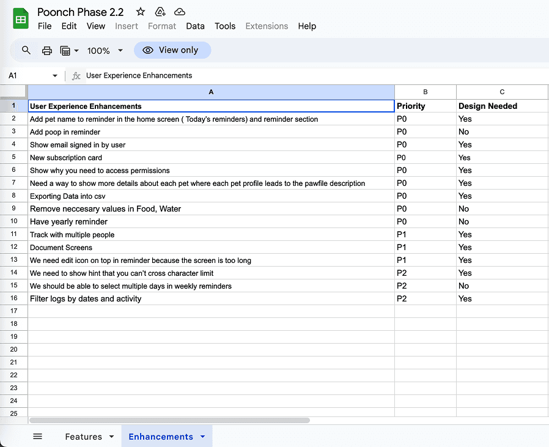The image size is (549, 447).
Task: Click the horizontal scrollbar below the grid
Action: 169,420
